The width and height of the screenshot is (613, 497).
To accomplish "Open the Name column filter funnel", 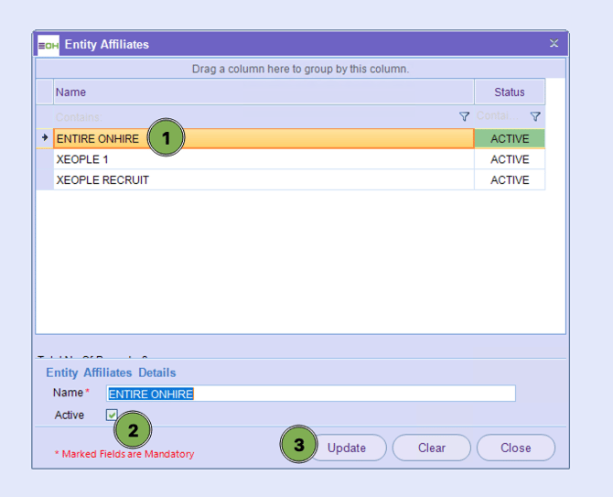I will 464,117.
